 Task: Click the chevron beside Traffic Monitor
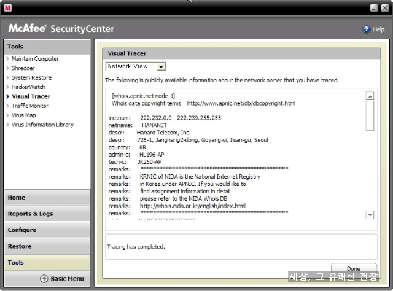[7, 106]
